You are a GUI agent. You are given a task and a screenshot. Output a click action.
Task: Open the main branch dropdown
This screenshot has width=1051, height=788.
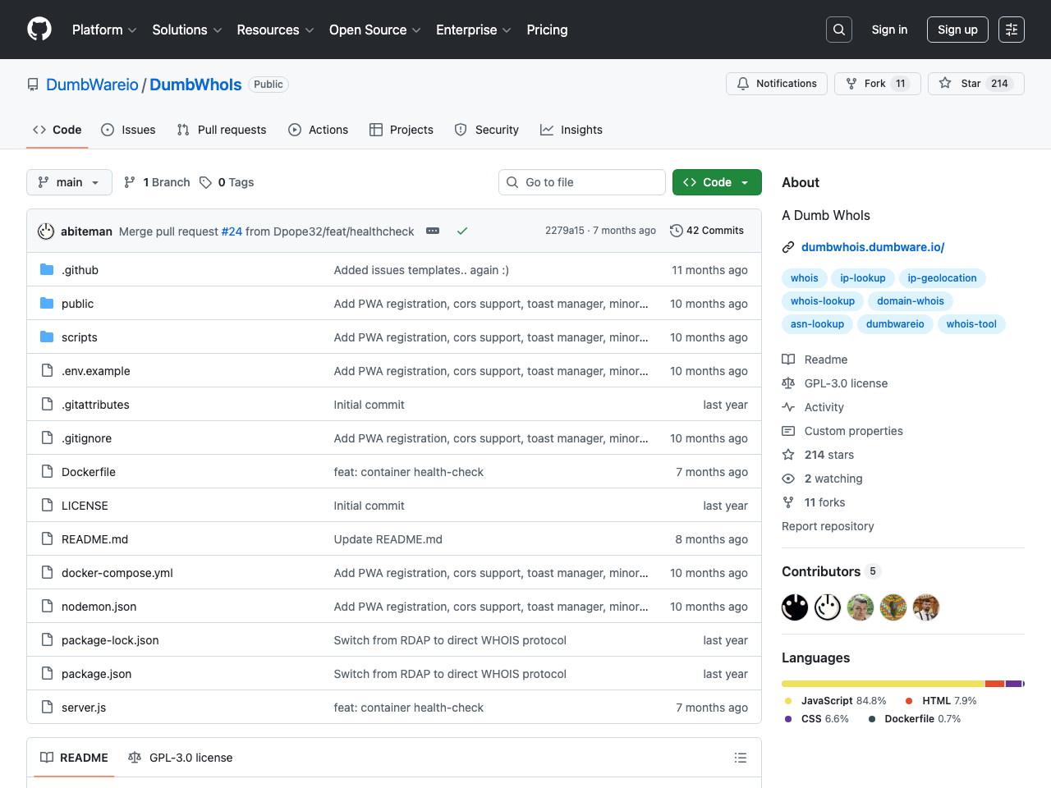(69, 182)
